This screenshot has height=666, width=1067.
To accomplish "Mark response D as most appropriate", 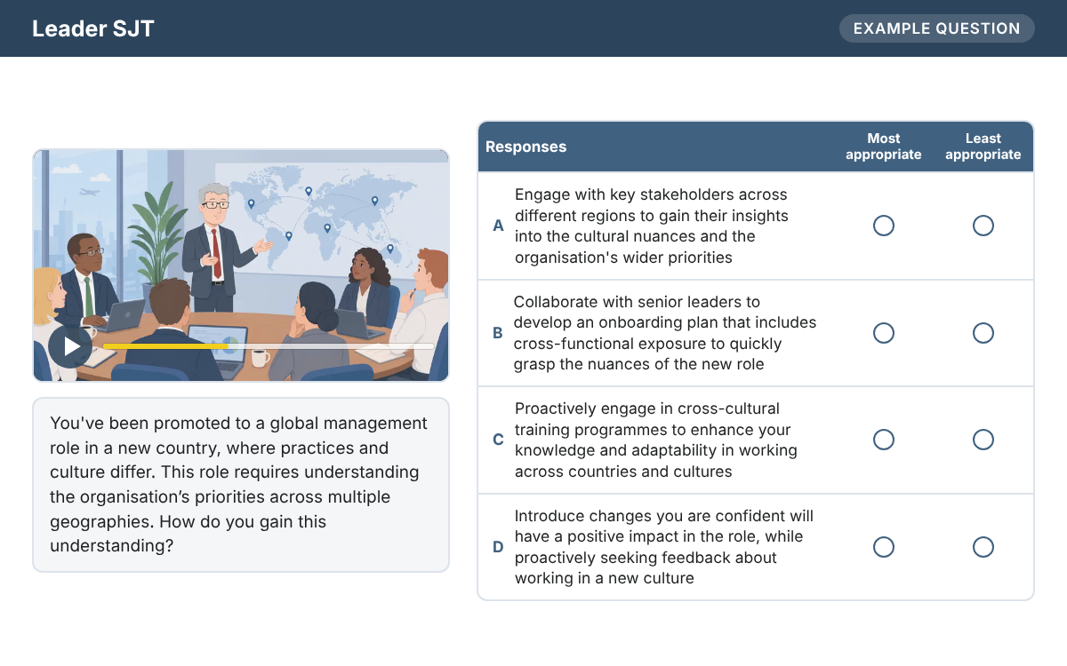I will [x=884, y=547].
